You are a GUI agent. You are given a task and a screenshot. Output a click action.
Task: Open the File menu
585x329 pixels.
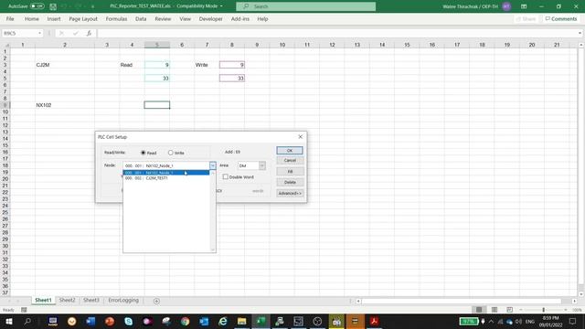[10, 18]
